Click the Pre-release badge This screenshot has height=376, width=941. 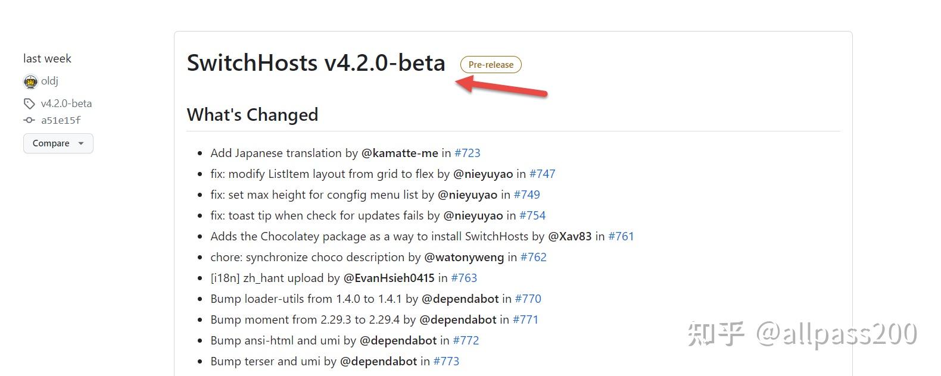(491, 65)
